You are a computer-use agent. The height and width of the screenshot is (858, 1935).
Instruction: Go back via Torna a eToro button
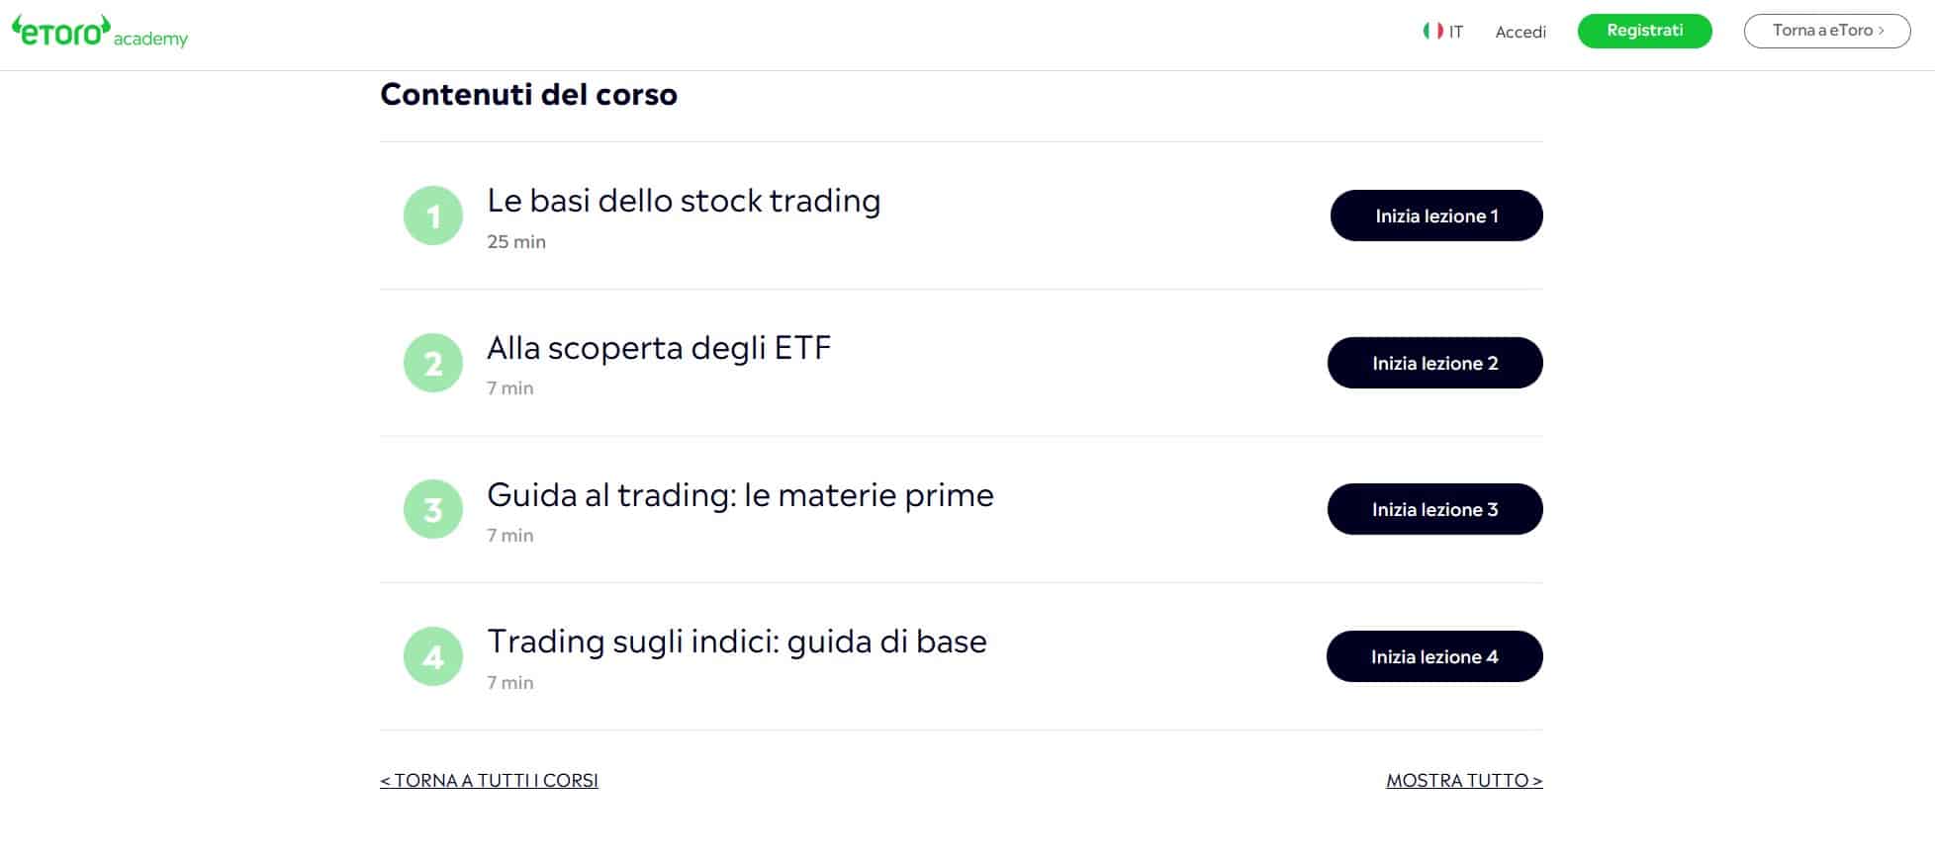1826,31
